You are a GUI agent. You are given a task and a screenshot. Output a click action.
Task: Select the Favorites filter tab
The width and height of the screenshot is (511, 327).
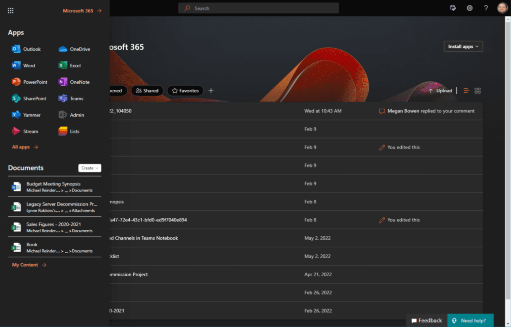click(x=185, y=91)
